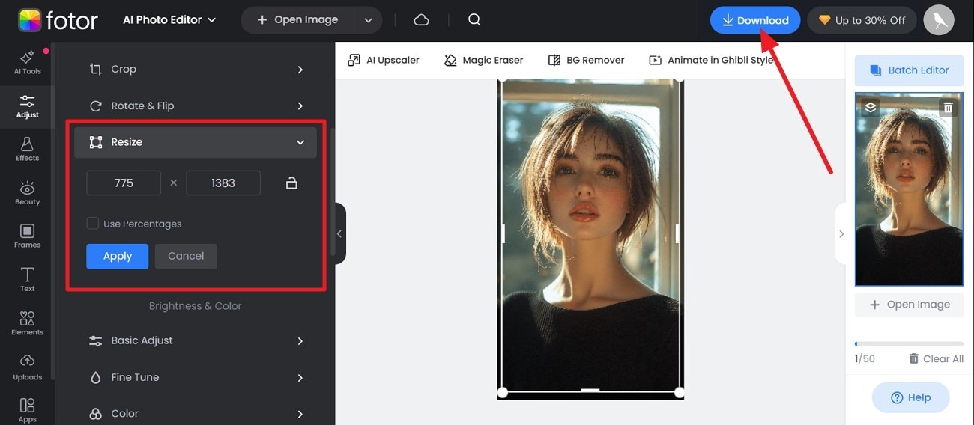Expand the Rotate & Flip section
The height and width of the screenshot is (425, 974).
point(196,106)
